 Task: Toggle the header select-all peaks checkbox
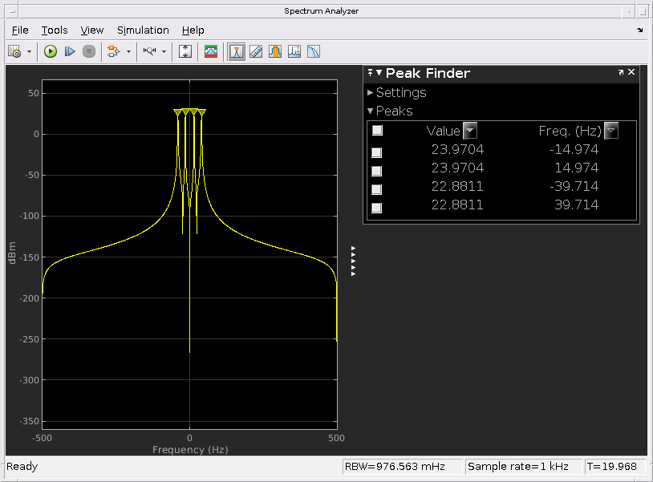click(377, 131)
